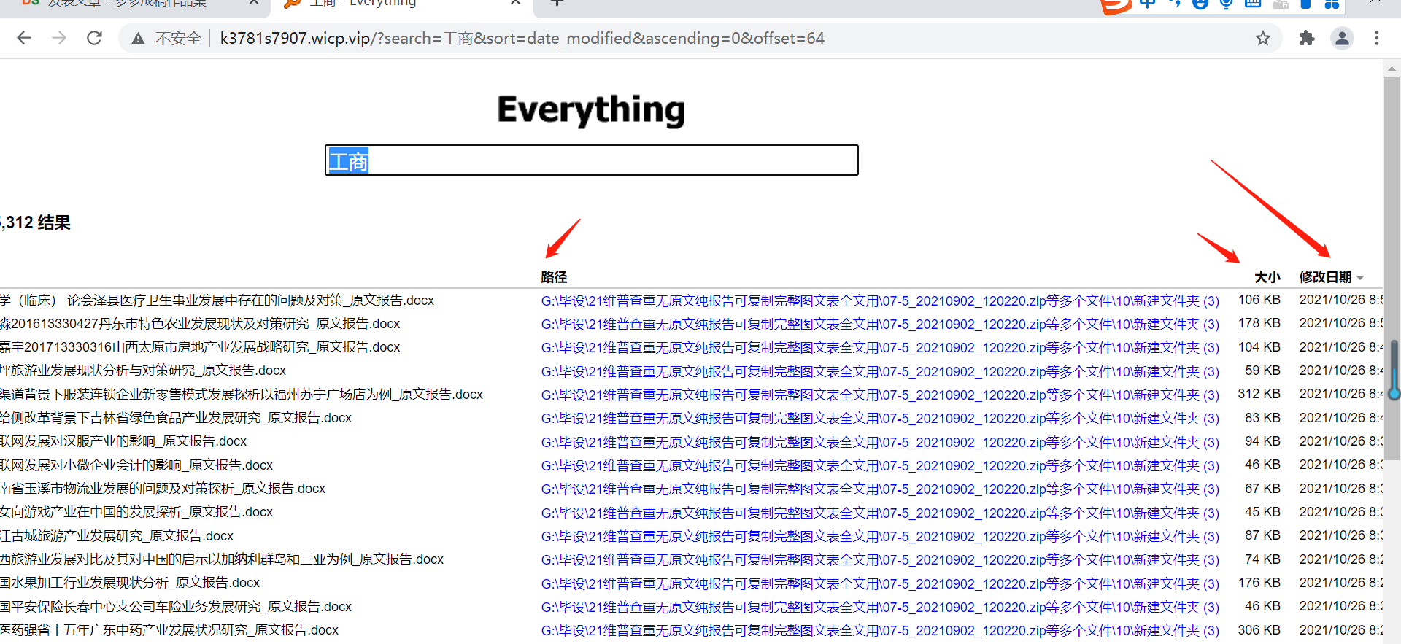Open folder path of the 312 KB file

(880, 395)
